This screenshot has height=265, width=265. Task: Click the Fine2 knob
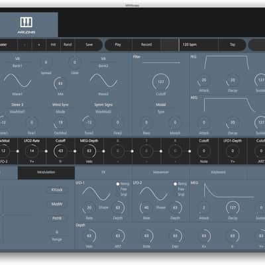pyautogui.click(x=118, y=123)
